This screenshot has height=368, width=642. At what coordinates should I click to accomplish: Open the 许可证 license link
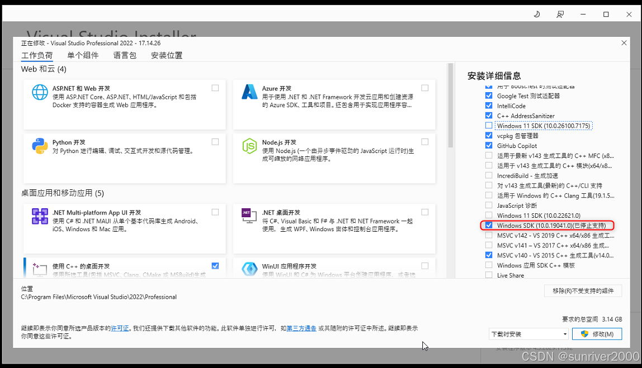coord(120,328)
